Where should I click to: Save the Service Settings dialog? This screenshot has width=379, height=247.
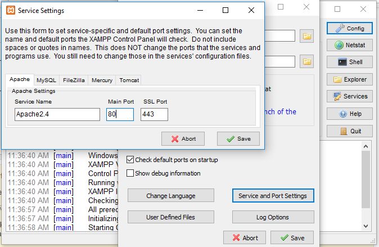pyautogui.click(x=238, y=138)
